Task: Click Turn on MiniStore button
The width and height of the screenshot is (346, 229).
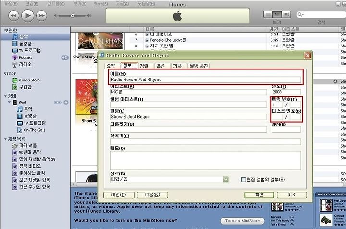Action: [x=242, y=221]
